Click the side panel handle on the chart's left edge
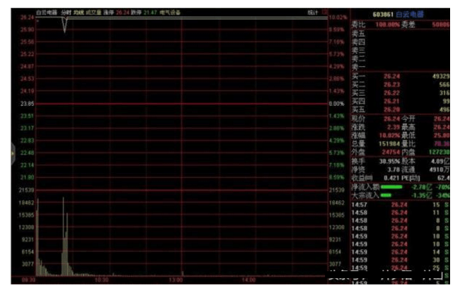472x293 pixels. pyautogui.click(x=13, y=154)
